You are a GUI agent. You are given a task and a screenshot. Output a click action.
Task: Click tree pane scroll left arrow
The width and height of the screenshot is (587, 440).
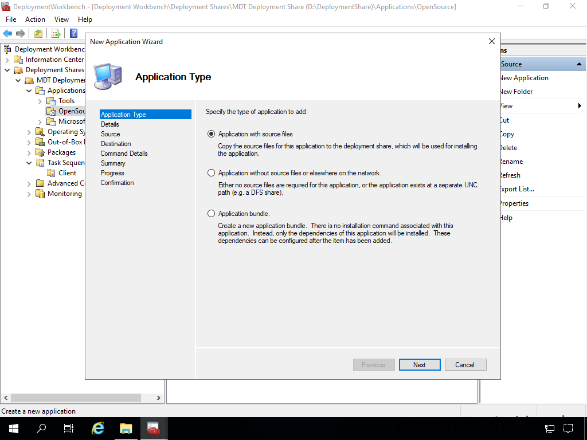pyautogui.click(x=6, y=398)
